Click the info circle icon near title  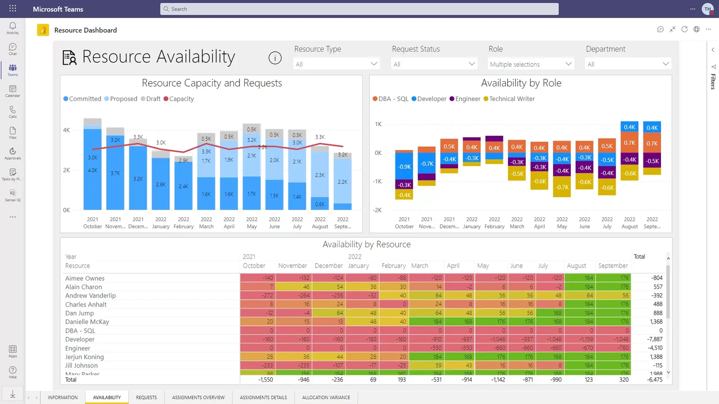coord(275,57)
